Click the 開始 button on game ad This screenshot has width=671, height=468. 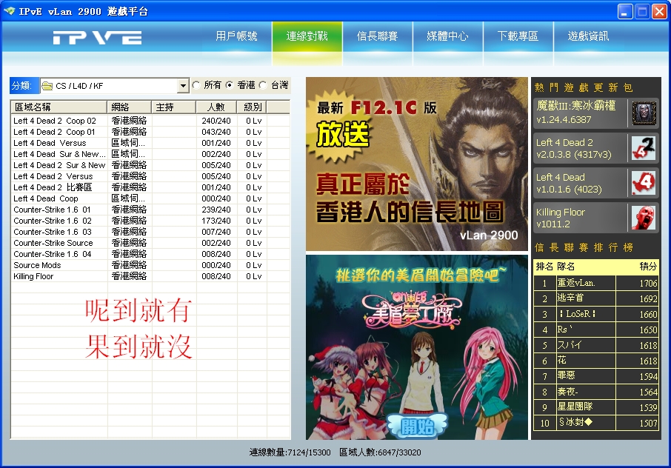pyautogui.click(x=417, y=426)
